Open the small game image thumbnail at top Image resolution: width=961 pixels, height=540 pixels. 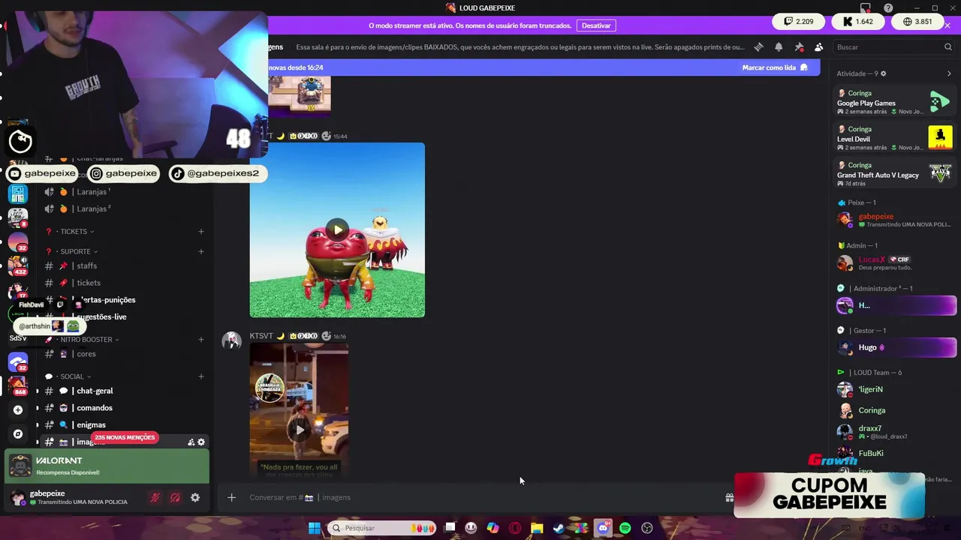(300, 96)
